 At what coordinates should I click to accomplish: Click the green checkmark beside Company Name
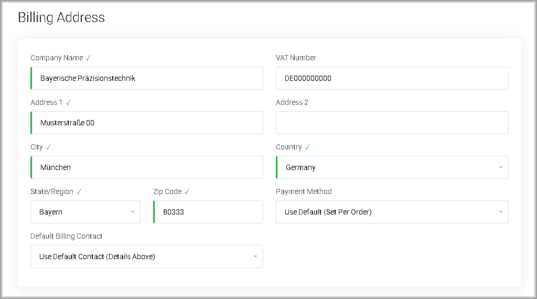tap(89, 58)
